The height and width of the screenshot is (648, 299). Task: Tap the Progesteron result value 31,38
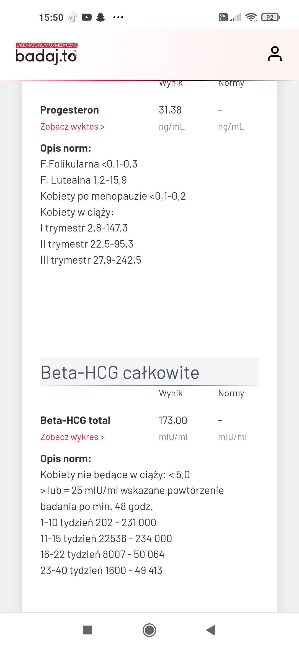[x=170, y=110]
